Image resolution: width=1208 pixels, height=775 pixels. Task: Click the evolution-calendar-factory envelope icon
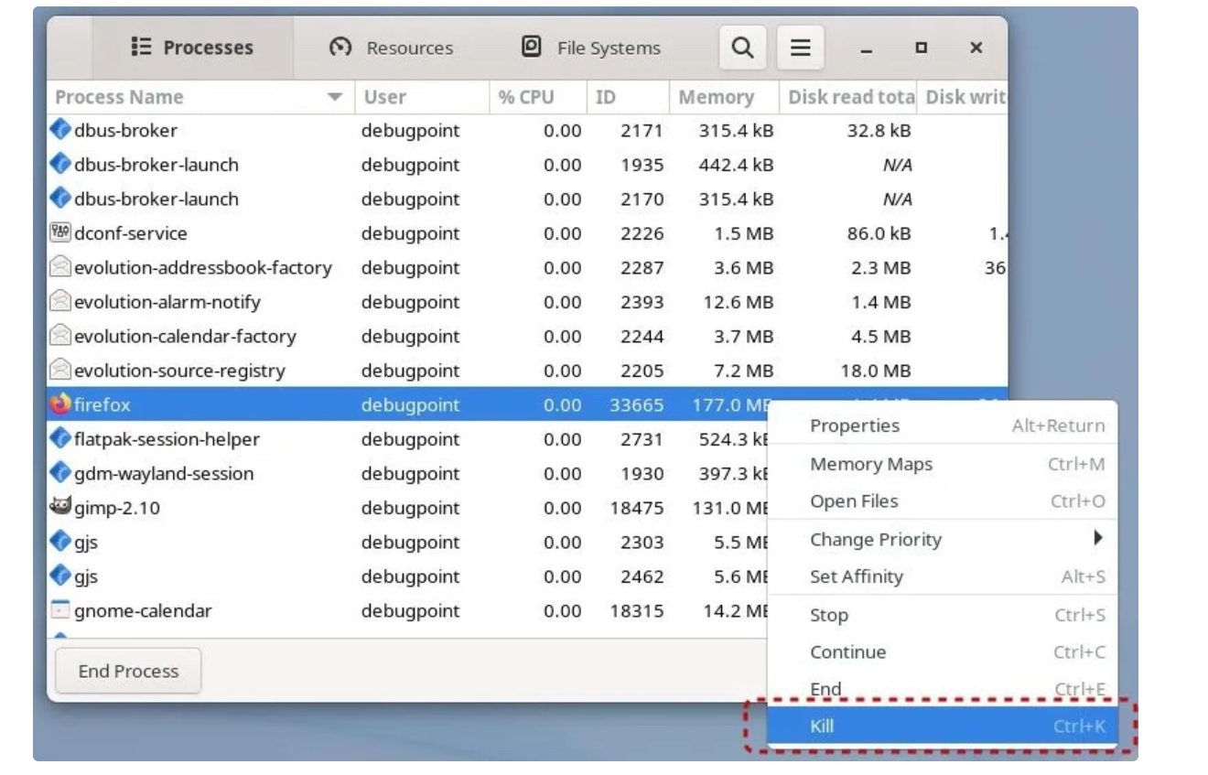click(x=60, y=336)
